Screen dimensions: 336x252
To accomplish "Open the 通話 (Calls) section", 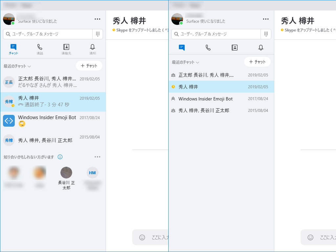I will [40, 49].
